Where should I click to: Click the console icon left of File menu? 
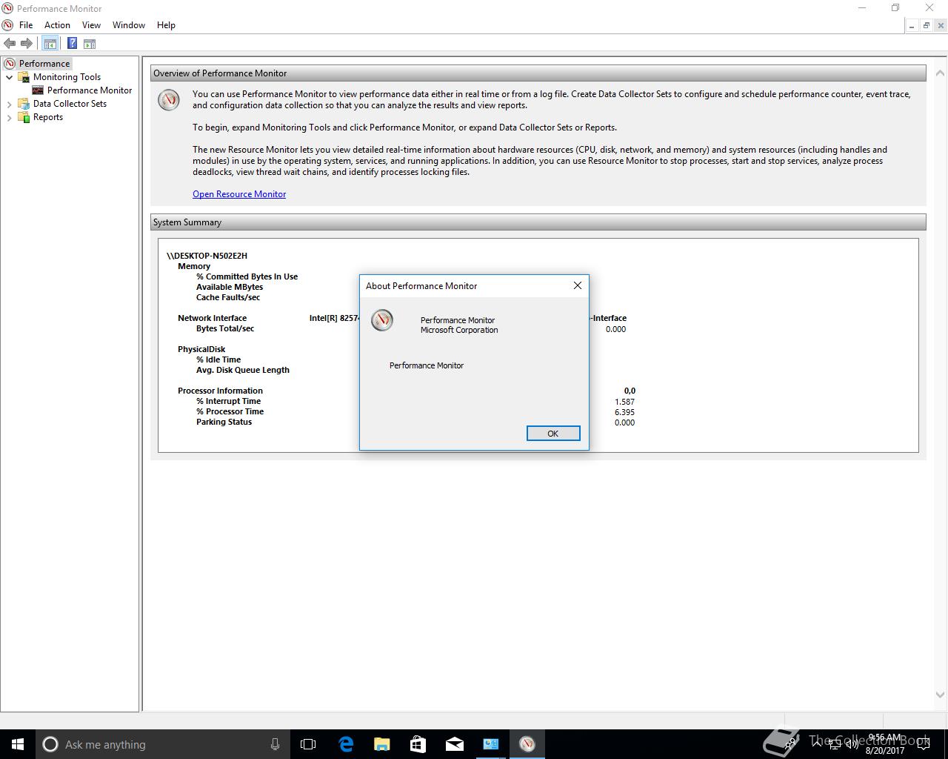[8, 25]
